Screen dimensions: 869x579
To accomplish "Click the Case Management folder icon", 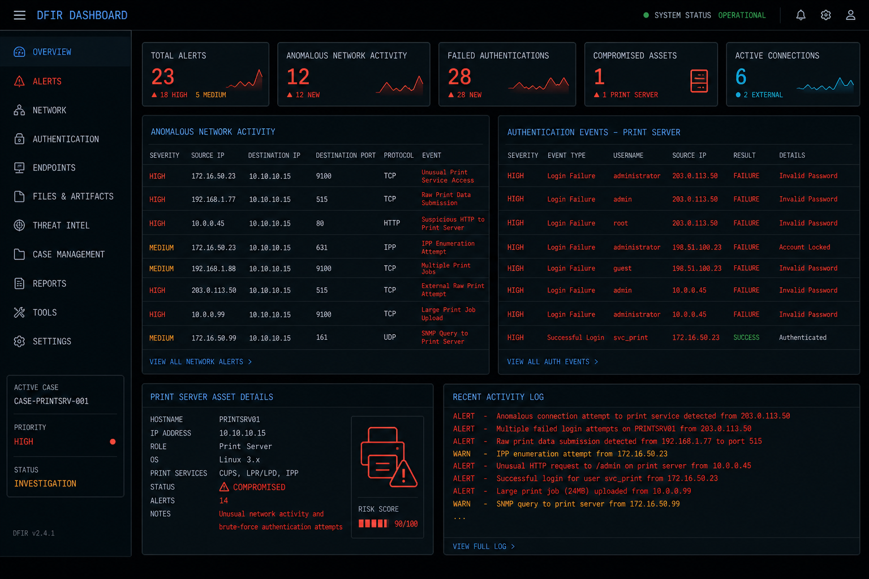I will point(19,254).
